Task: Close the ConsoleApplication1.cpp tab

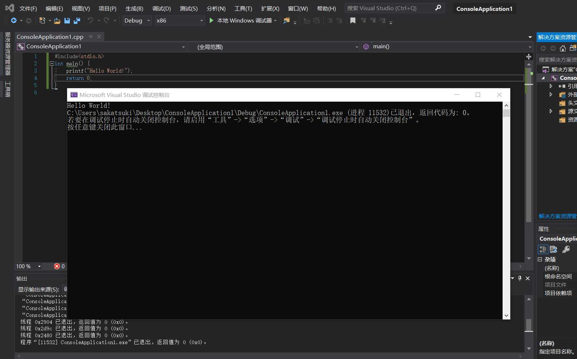Action: [x=99, y=37]
